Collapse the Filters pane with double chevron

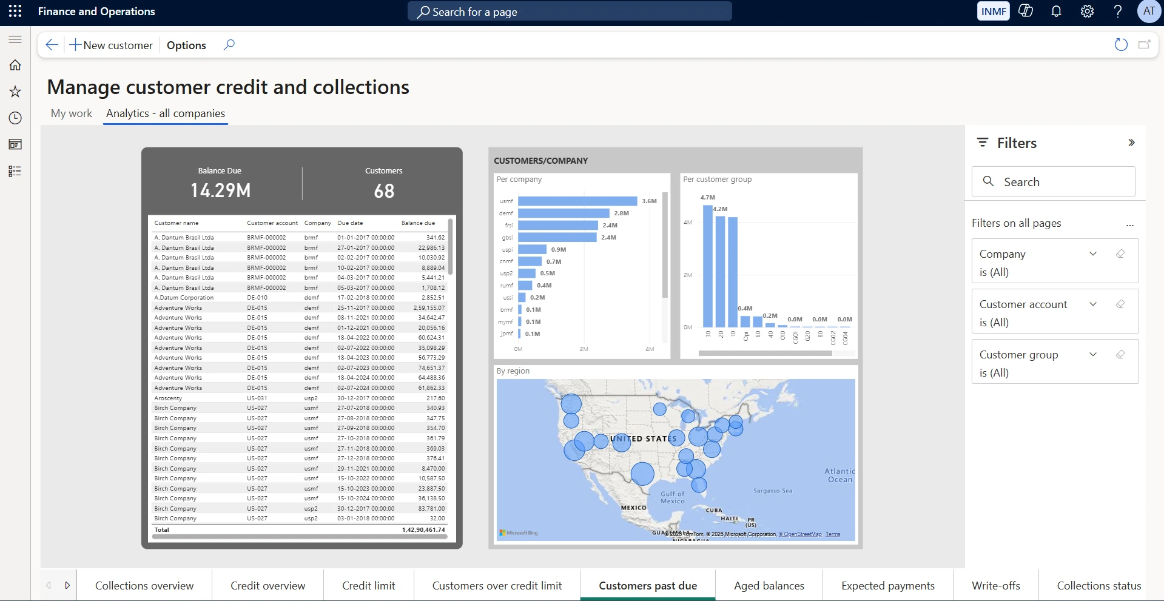1131,143
